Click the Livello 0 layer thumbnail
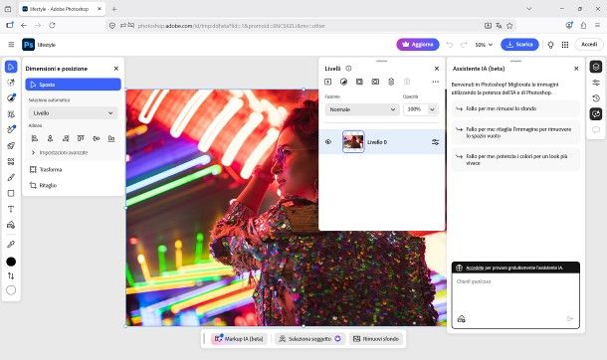The width and height of the screenshot is (607, 360). [353, 142]
